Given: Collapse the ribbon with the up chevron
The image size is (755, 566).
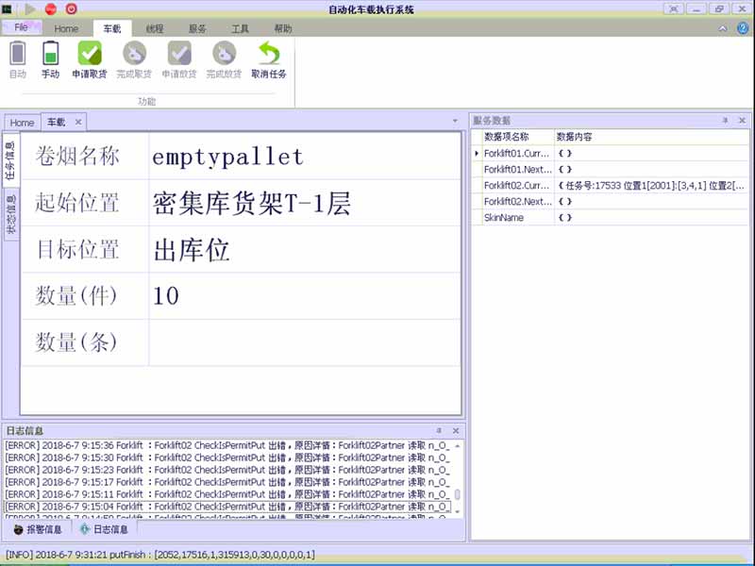Looking at the screenshot, I should pyautogui.click(x=723, y=28).
